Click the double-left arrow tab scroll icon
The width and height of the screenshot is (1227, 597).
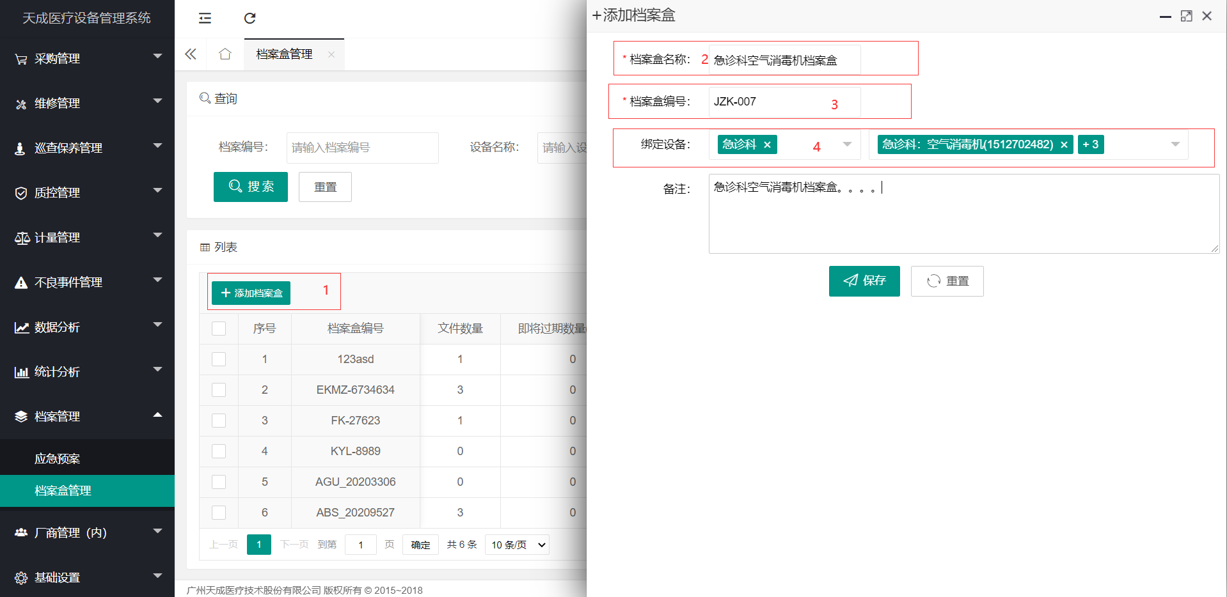[x=191, y=54]
